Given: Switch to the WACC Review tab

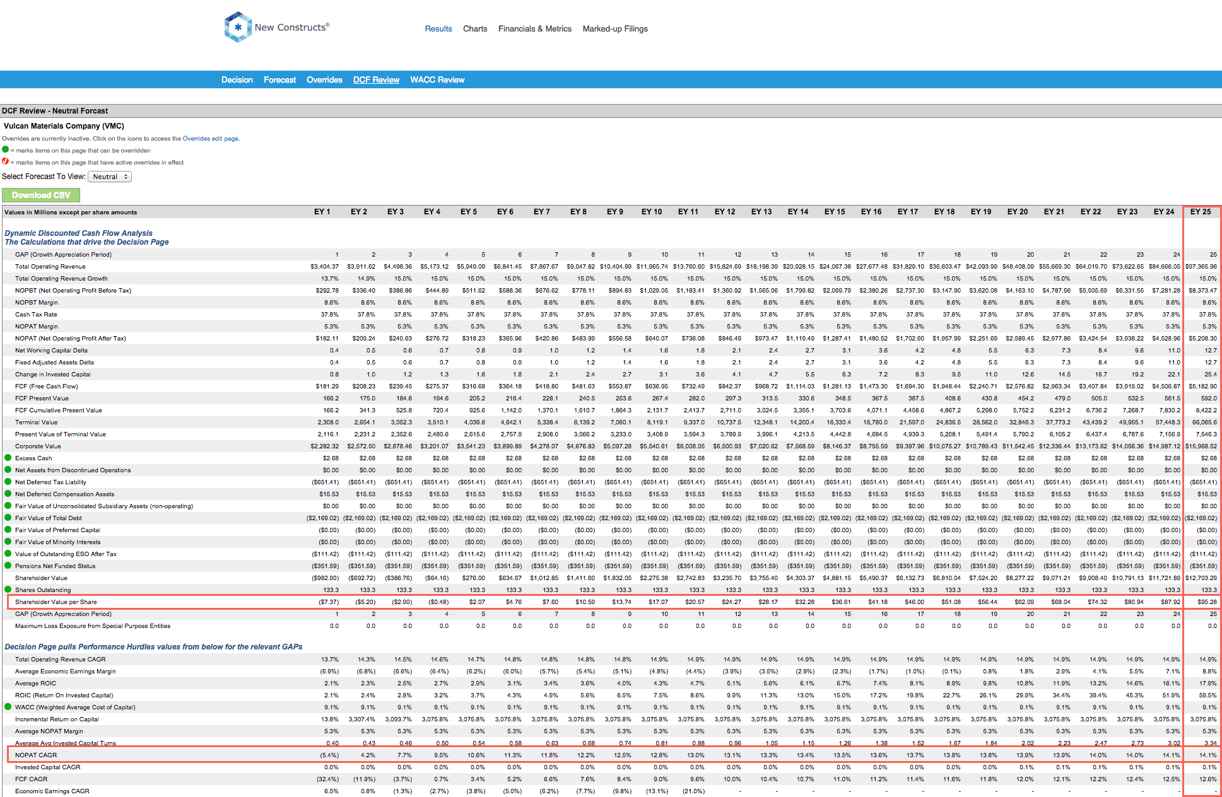Looking at the screenshot, I should 437,80.
